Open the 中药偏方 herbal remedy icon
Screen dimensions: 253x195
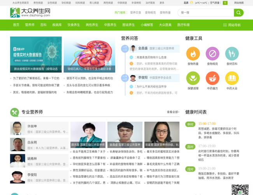pos(213,78)
